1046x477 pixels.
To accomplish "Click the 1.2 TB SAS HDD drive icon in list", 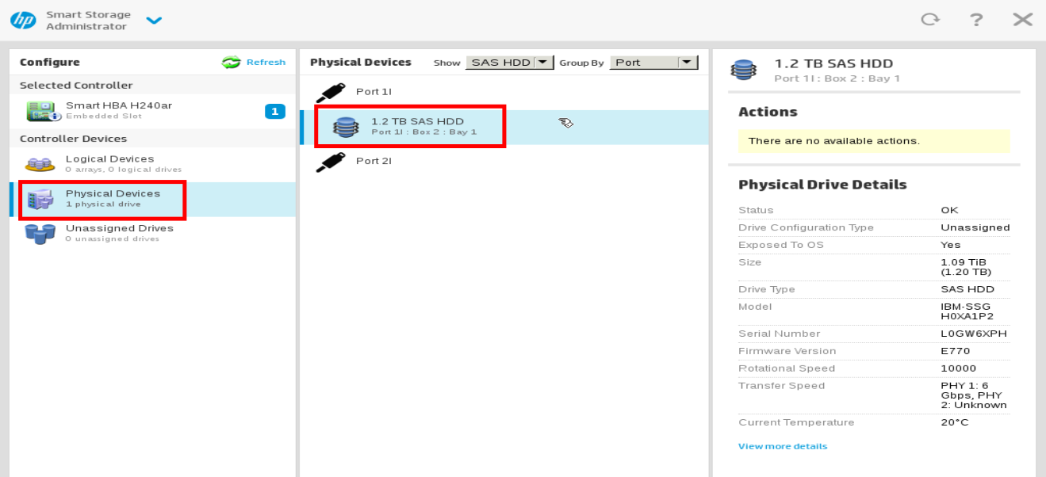I will coord(345,128).
